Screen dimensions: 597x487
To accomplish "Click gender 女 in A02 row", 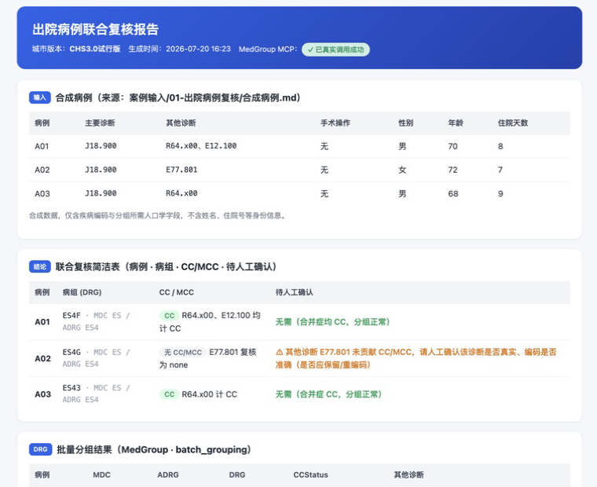I will pos(402,170).
